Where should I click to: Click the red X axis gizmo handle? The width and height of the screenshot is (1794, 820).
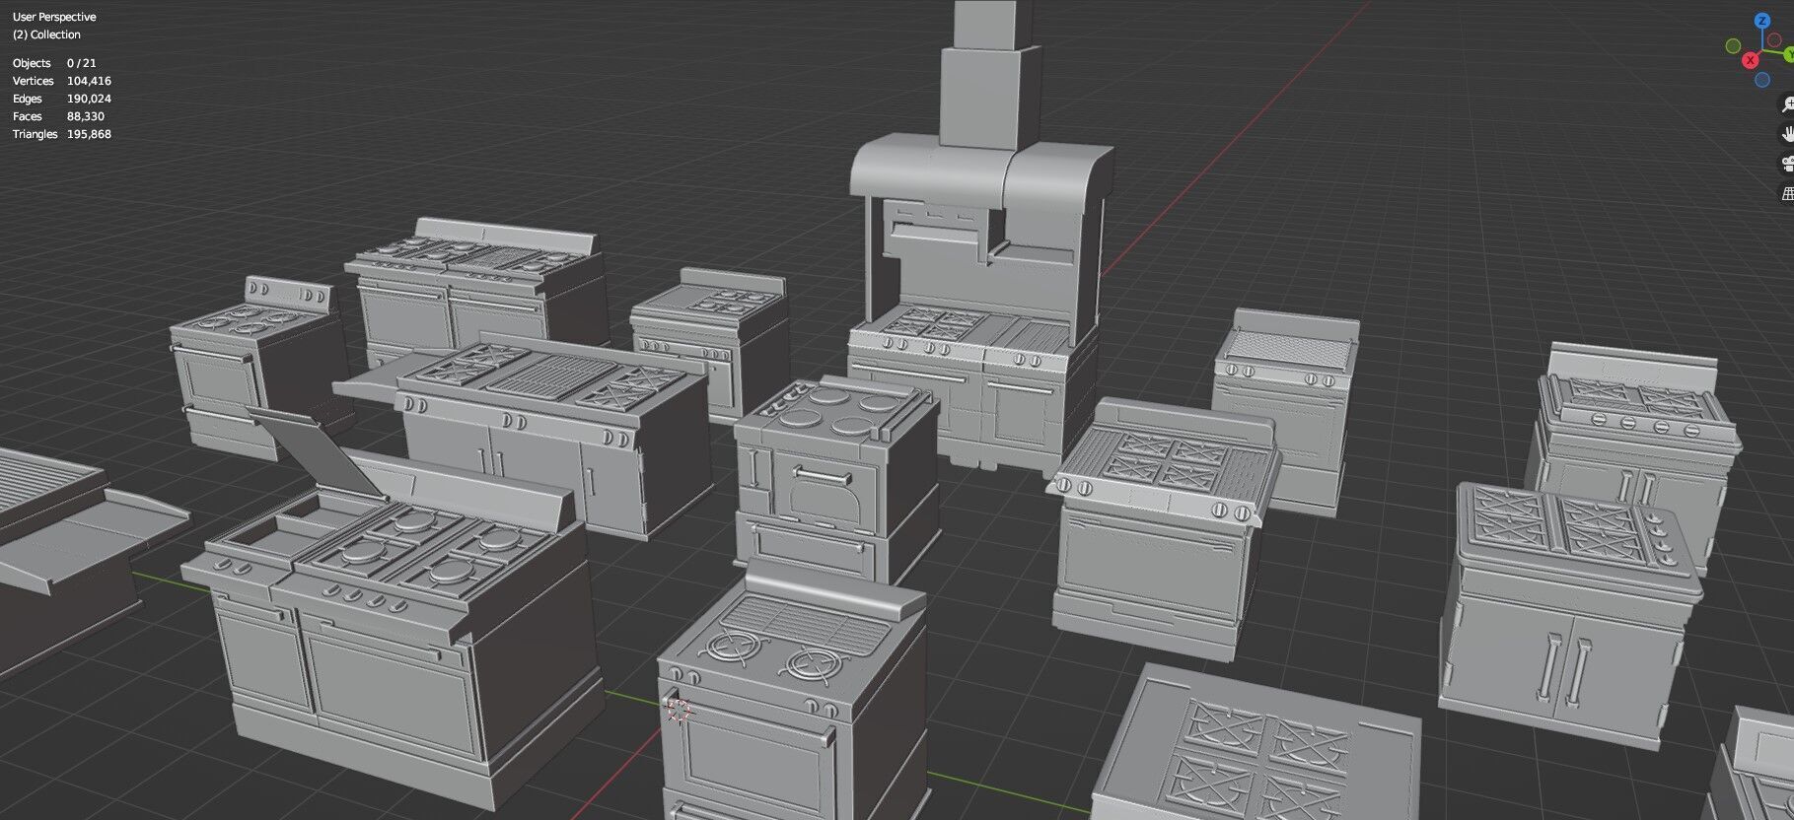(x=1751, y=60)
